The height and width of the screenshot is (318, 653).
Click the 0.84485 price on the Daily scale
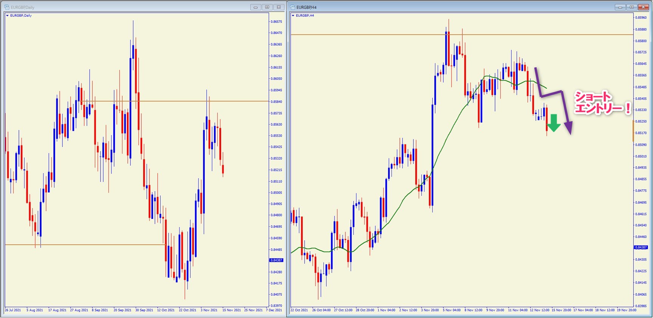[x=277, y=250]
